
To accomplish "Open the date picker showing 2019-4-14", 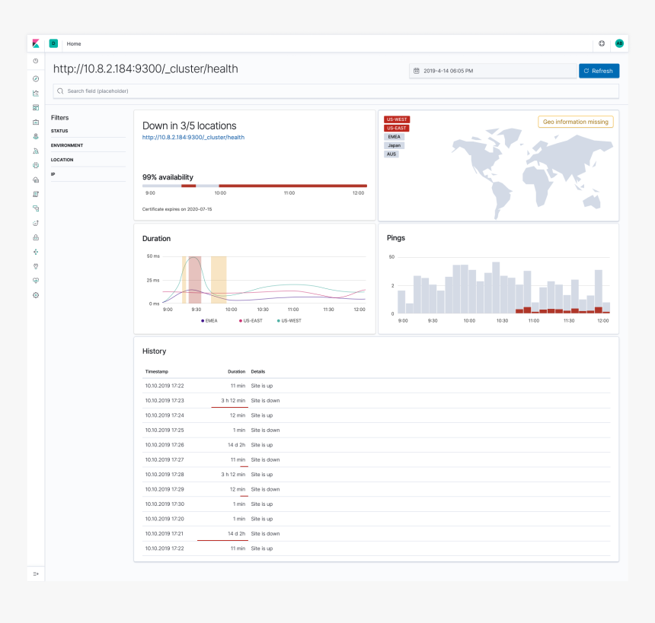I will (493, 71).
